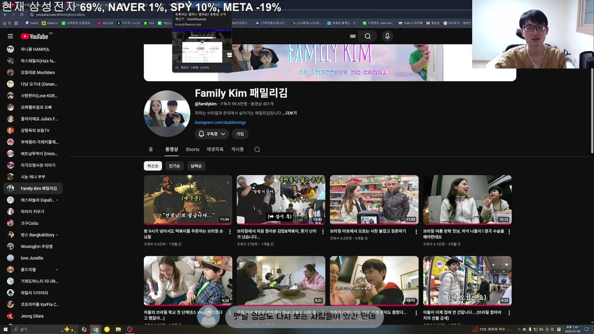Screen dimensions: 594x334
Task: Open 치지직 CHZZK bookmark
Action: click(x=128, y=23)
